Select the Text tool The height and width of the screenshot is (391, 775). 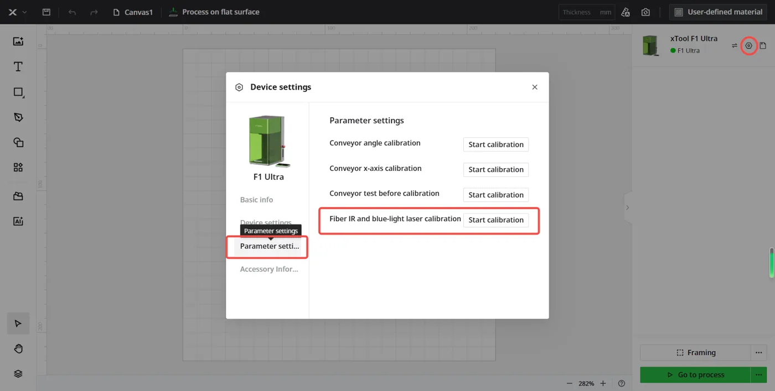pos(18,67)
